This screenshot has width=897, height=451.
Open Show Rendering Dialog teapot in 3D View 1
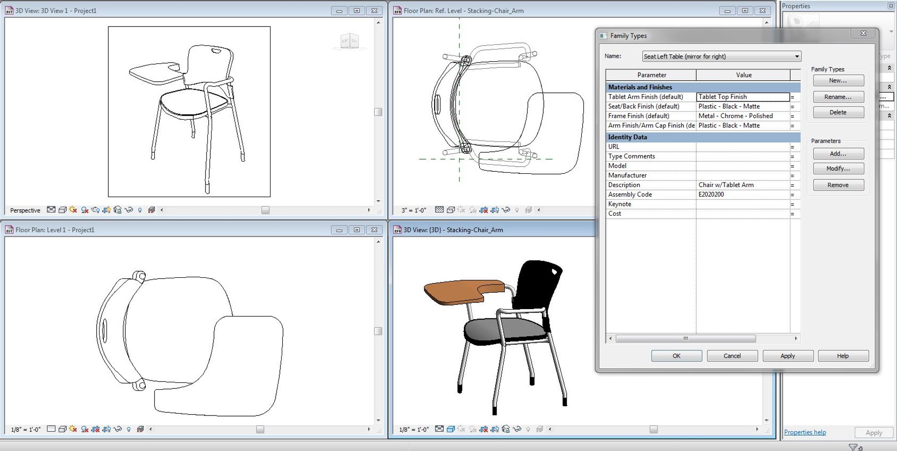[x=95, y=210]
